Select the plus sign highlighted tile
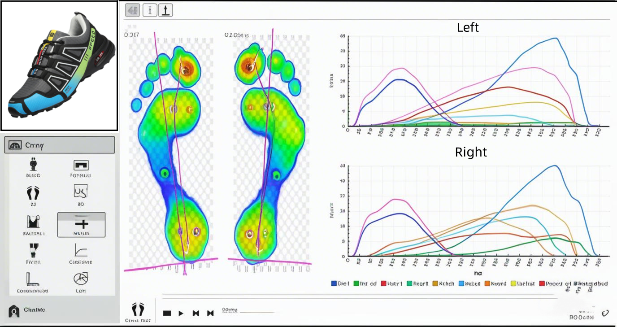 point(81,224)
